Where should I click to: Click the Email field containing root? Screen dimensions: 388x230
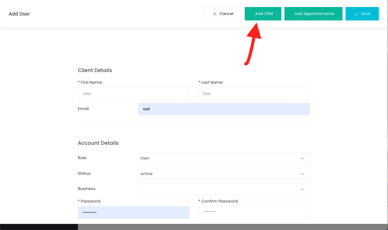(224, 109)
